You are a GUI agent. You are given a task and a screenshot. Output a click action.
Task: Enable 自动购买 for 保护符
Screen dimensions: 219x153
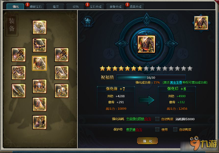[175, 129]
